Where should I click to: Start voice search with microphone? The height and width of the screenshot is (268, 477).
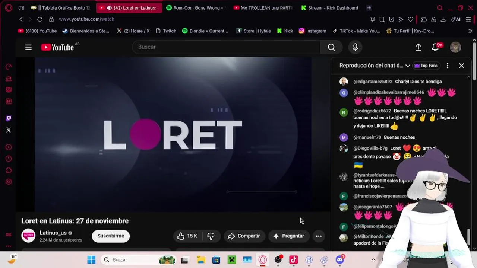[x=355, y=47]
